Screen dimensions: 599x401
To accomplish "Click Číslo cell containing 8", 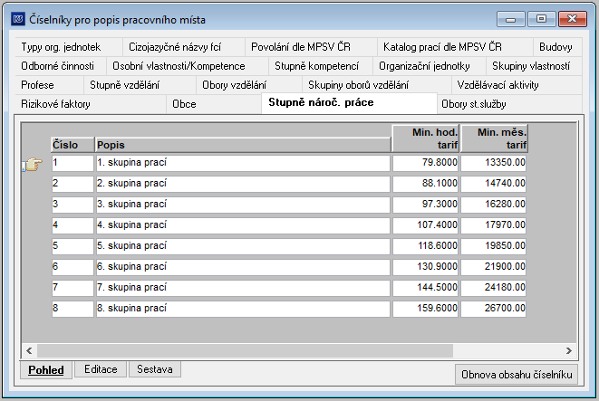I will [x=72, y=309].
